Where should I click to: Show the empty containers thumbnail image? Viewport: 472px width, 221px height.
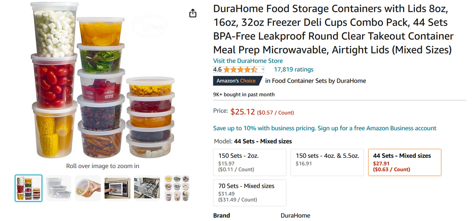tap(59, 188)
